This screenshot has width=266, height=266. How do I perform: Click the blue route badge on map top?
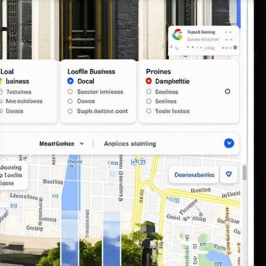click(x=138, y=162)
